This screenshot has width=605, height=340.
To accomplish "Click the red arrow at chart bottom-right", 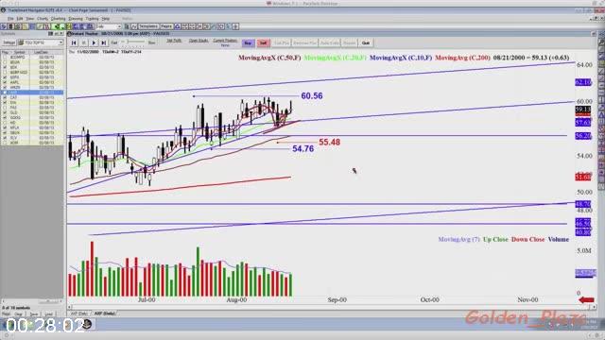I will coord(586,300).
